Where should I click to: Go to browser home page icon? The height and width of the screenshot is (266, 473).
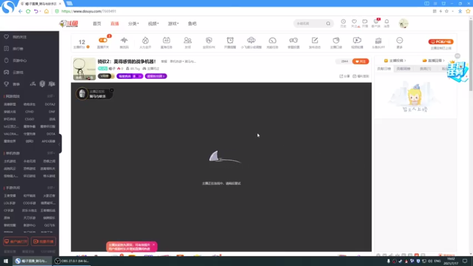pos(46,11)
